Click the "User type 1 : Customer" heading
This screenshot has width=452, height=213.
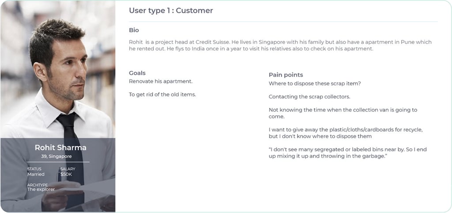(x=171, y=11)
